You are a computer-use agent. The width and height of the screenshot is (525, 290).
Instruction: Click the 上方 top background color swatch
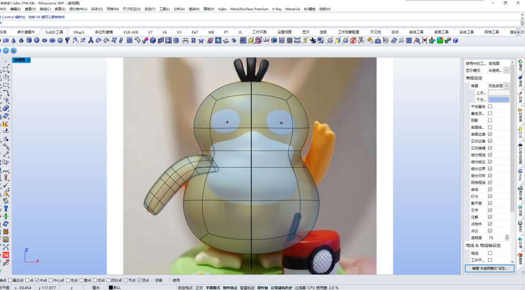click(499, 93)
